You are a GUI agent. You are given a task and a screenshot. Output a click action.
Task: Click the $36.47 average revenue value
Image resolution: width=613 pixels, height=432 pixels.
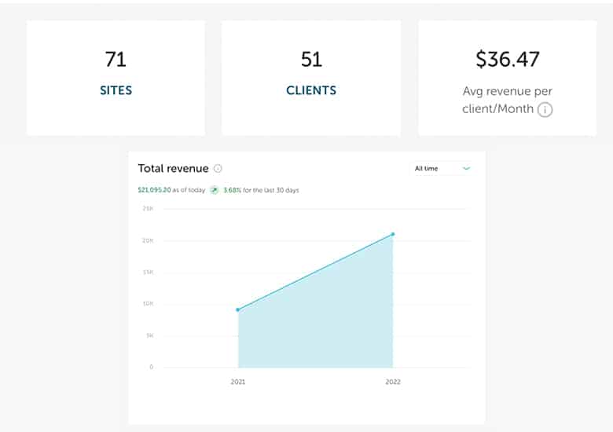(x=507, y=59)
